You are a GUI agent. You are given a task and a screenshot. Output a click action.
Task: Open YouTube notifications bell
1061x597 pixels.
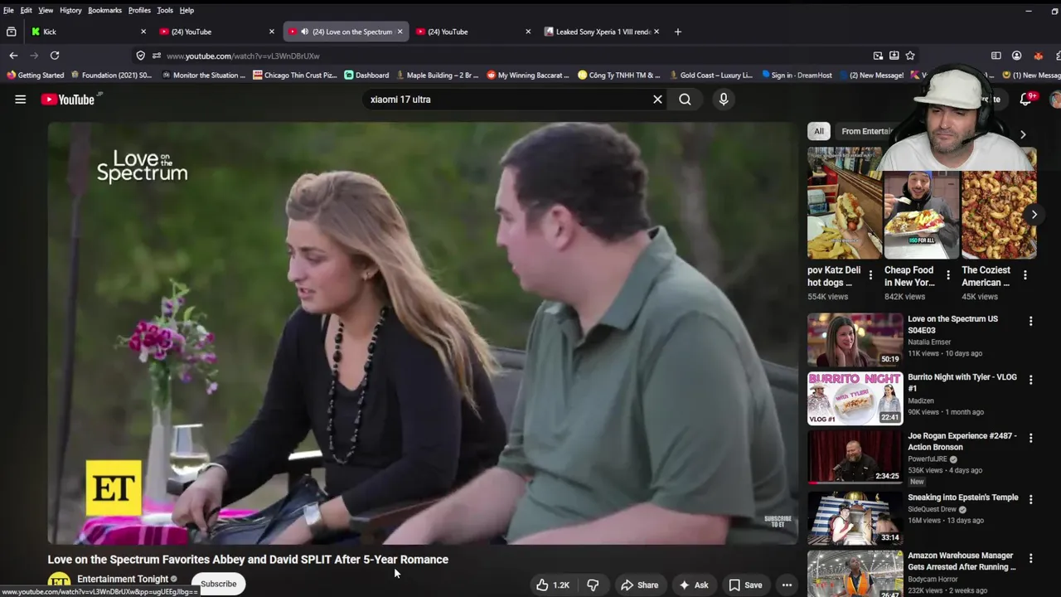pos(1025,99)
